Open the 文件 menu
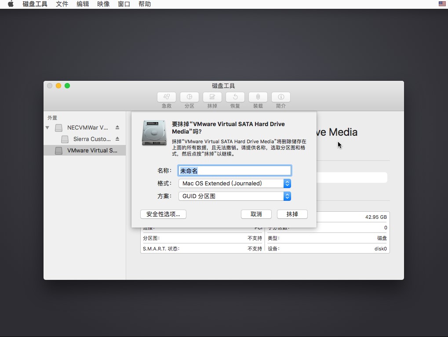The height and width of the screenshot is (337, 448). [62, 4]
